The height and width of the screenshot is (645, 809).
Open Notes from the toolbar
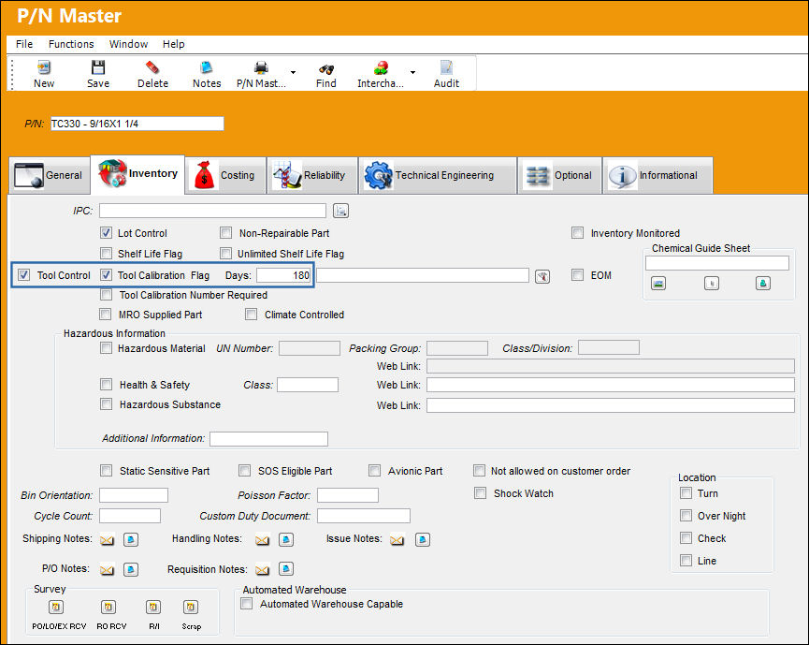207,67
